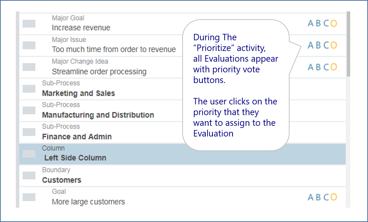This screenshot has width=368, height=222.
Task: Click the vertical scrollbar thumb
Action: (x=348, y=45)
